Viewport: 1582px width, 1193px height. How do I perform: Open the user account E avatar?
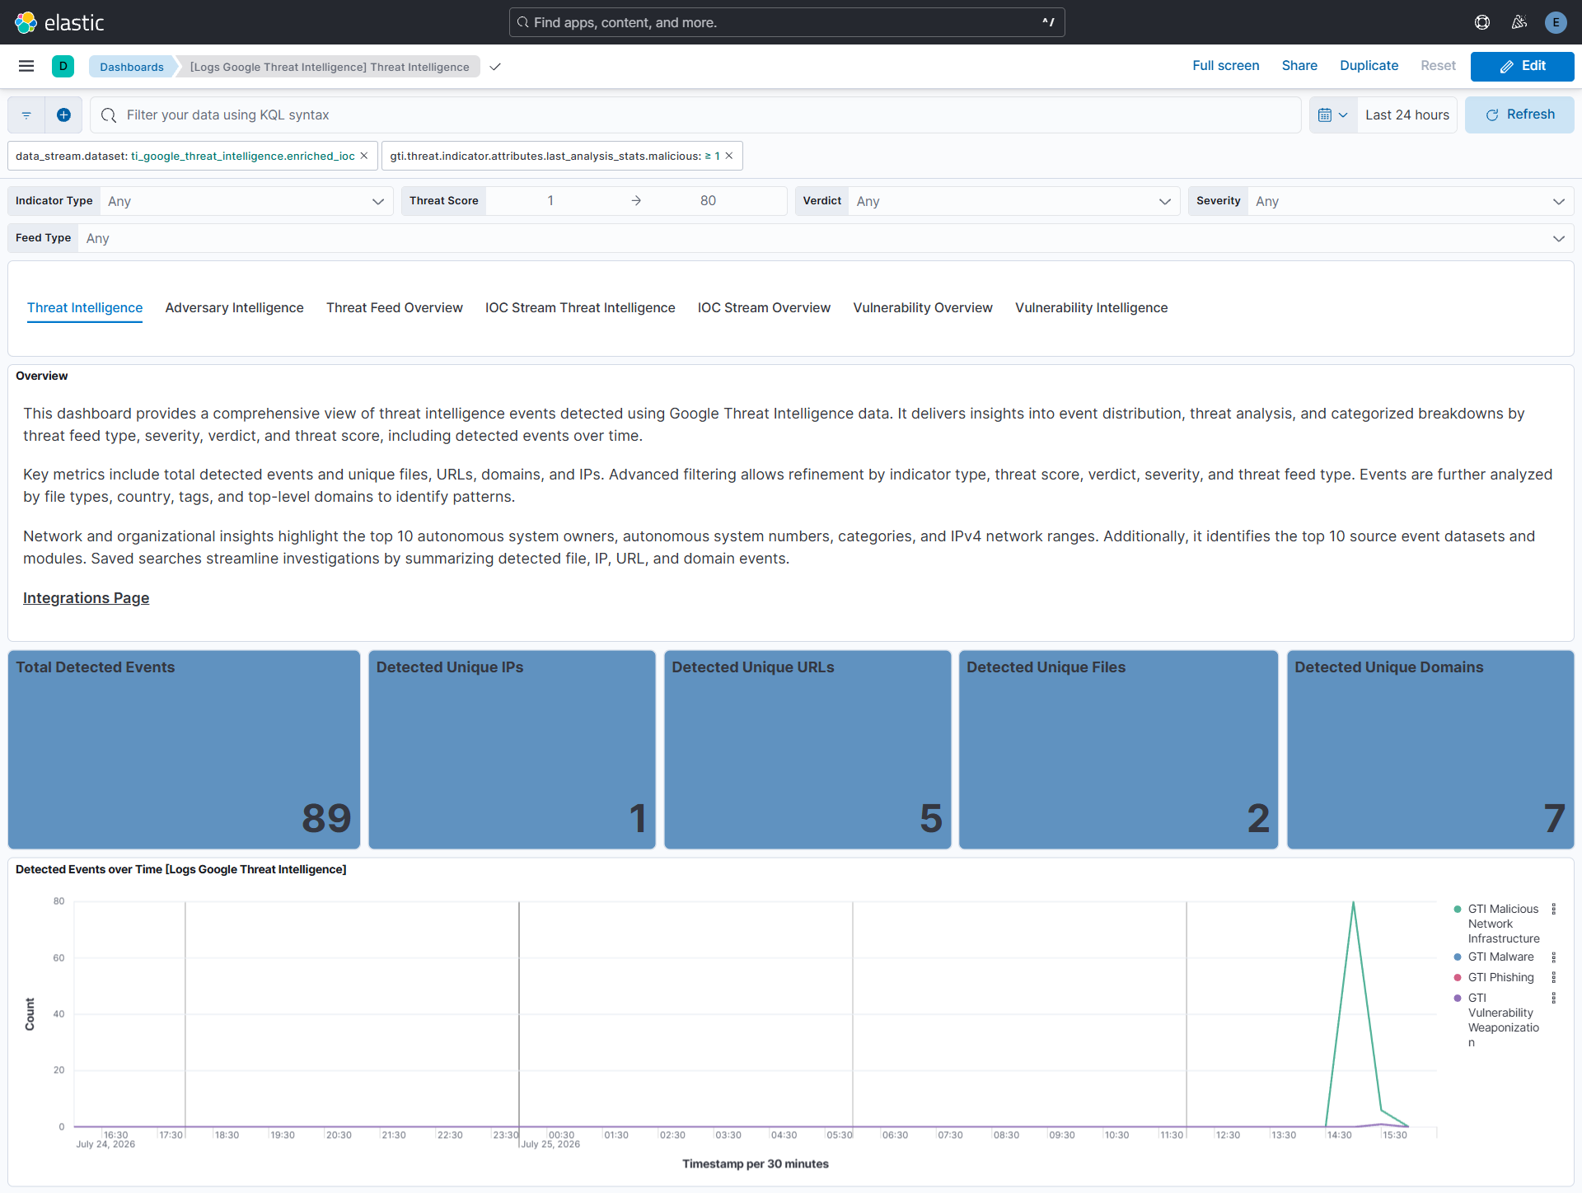1556,22
